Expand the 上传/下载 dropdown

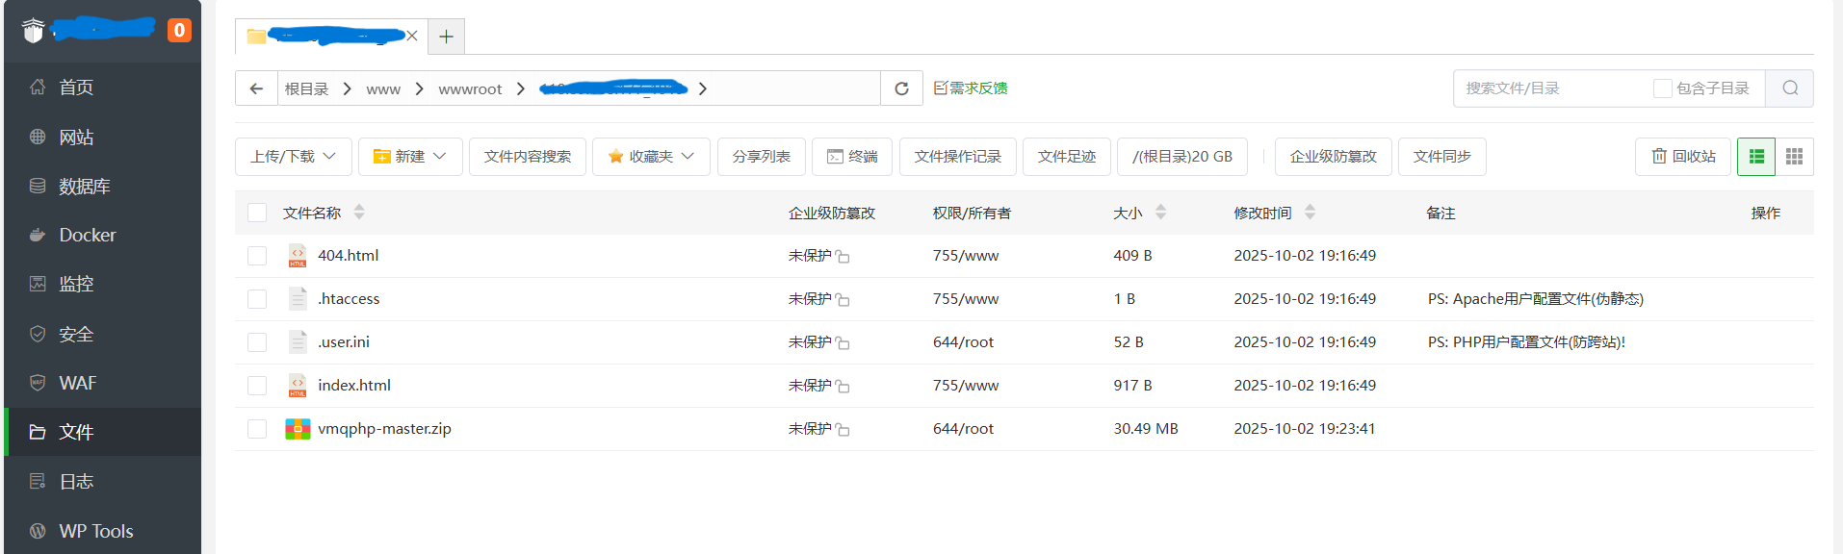[293, 157]
